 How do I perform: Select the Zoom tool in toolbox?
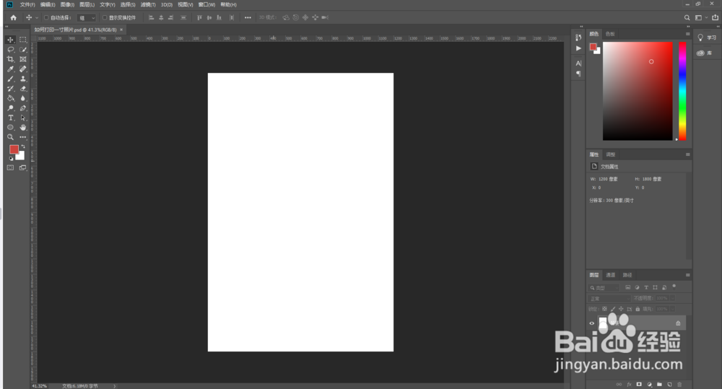10,137
